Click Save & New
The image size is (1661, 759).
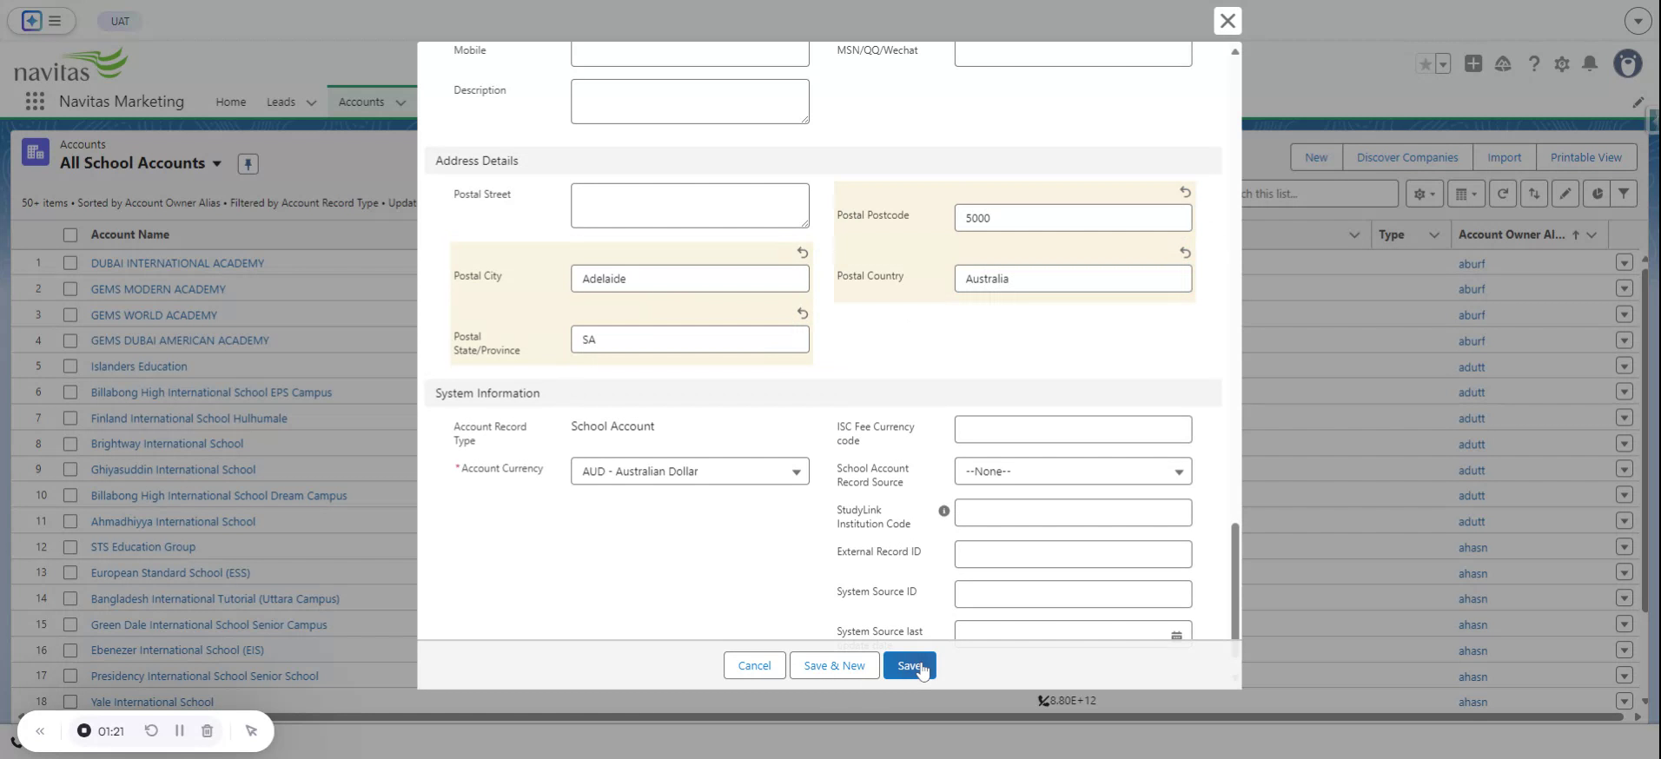coord(834,665)
